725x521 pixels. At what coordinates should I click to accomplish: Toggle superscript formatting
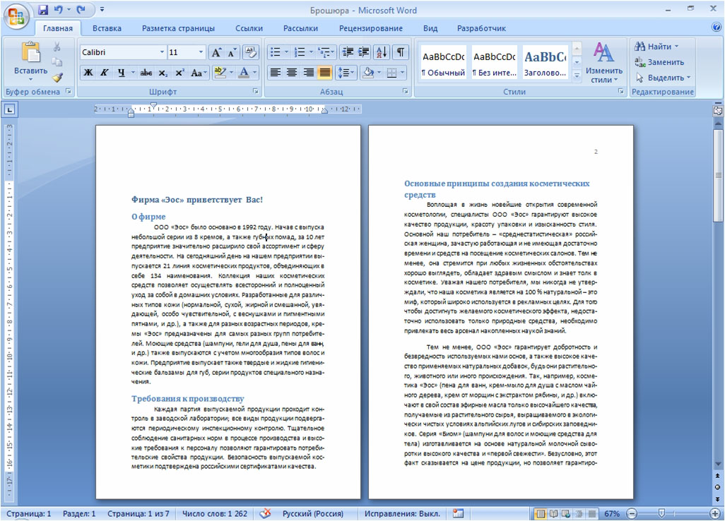pos(179,73)
